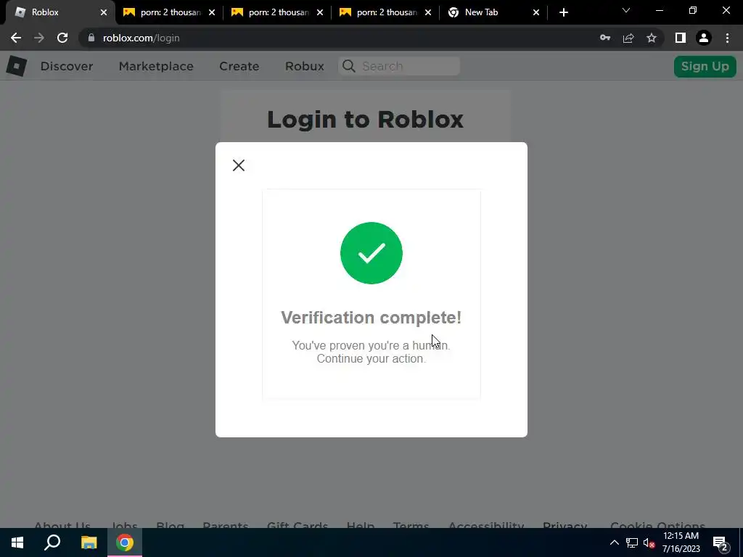743x557 pixels.
Task: Share this page via share icon
Action: click(x=628, y=38)
